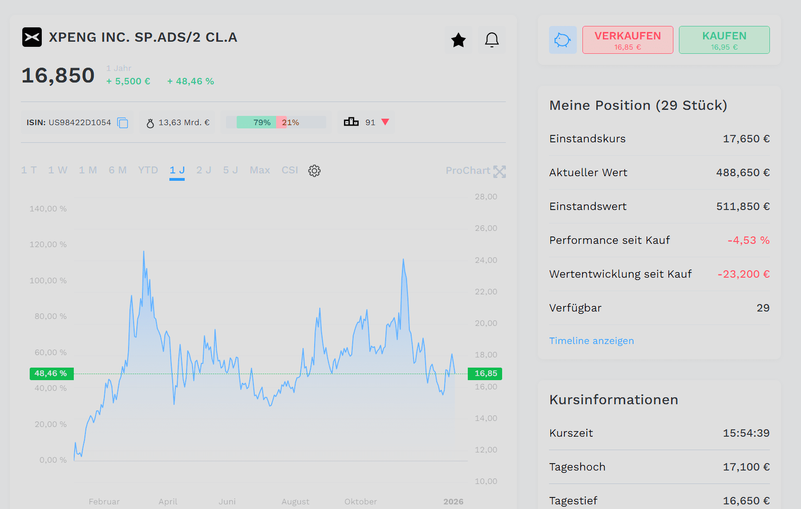Click the market cap money bag icon
The width and height of the screenshot is (801, 509).
tap(150, 123)
